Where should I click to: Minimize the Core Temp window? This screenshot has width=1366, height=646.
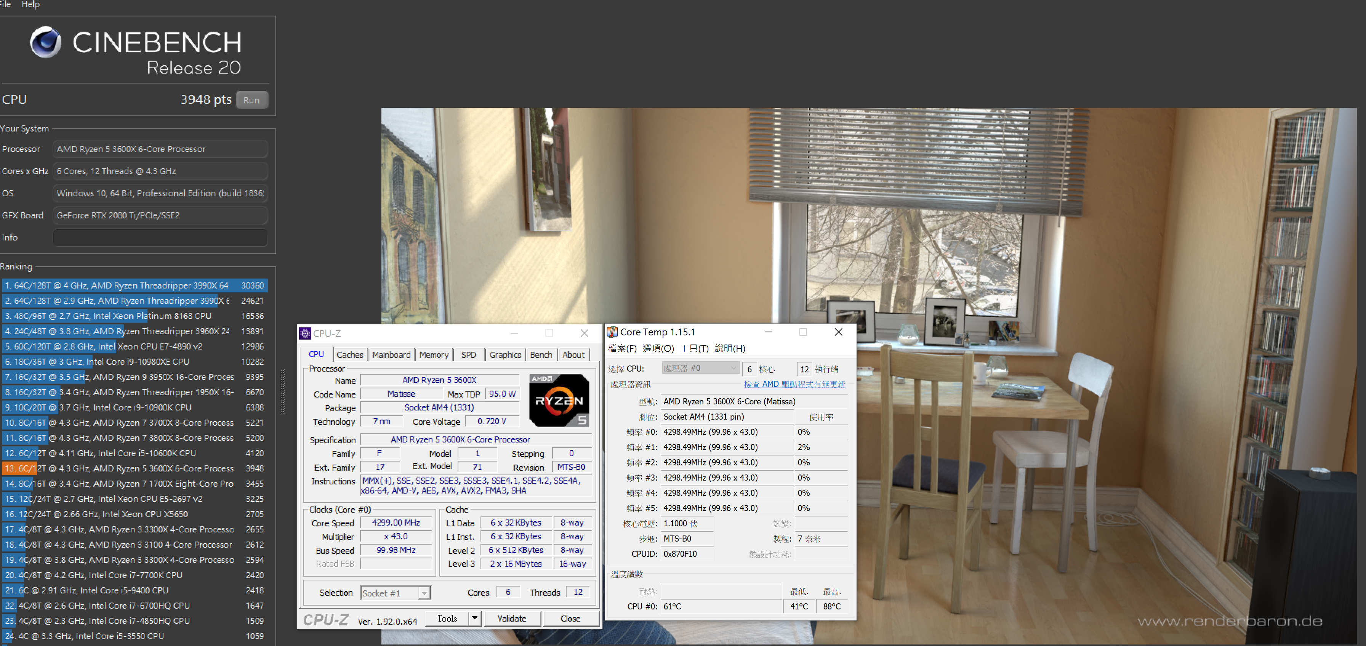point(768,332)
